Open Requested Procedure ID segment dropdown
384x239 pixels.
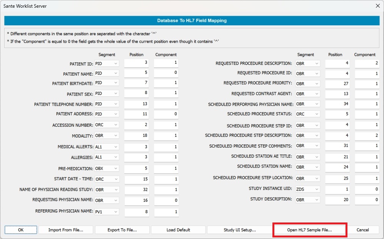point(307,73)
